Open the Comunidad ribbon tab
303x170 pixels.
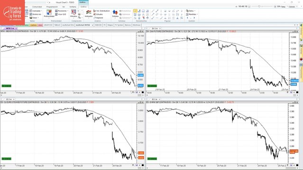tap(37, 7)
